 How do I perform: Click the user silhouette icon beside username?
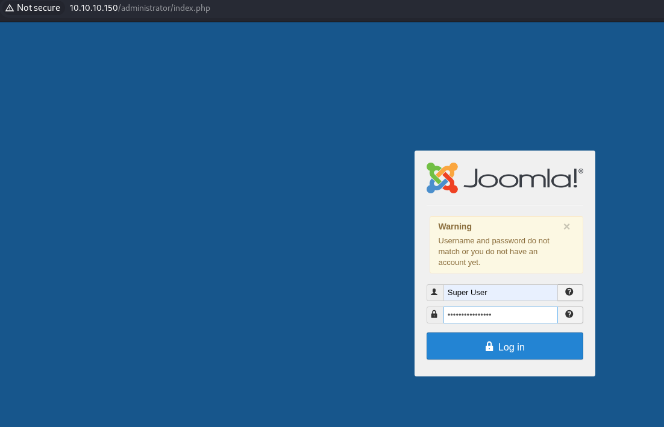coord(434,292)
